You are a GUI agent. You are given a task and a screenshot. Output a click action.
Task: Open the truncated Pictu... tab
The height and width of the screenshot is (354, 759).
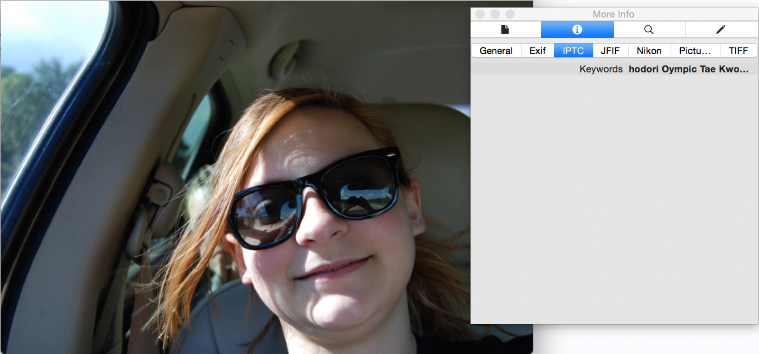[694, 51]
